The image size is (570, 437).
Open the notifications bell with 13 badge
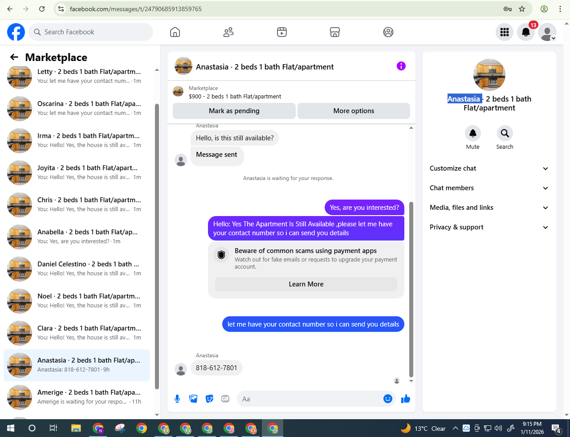526,32
